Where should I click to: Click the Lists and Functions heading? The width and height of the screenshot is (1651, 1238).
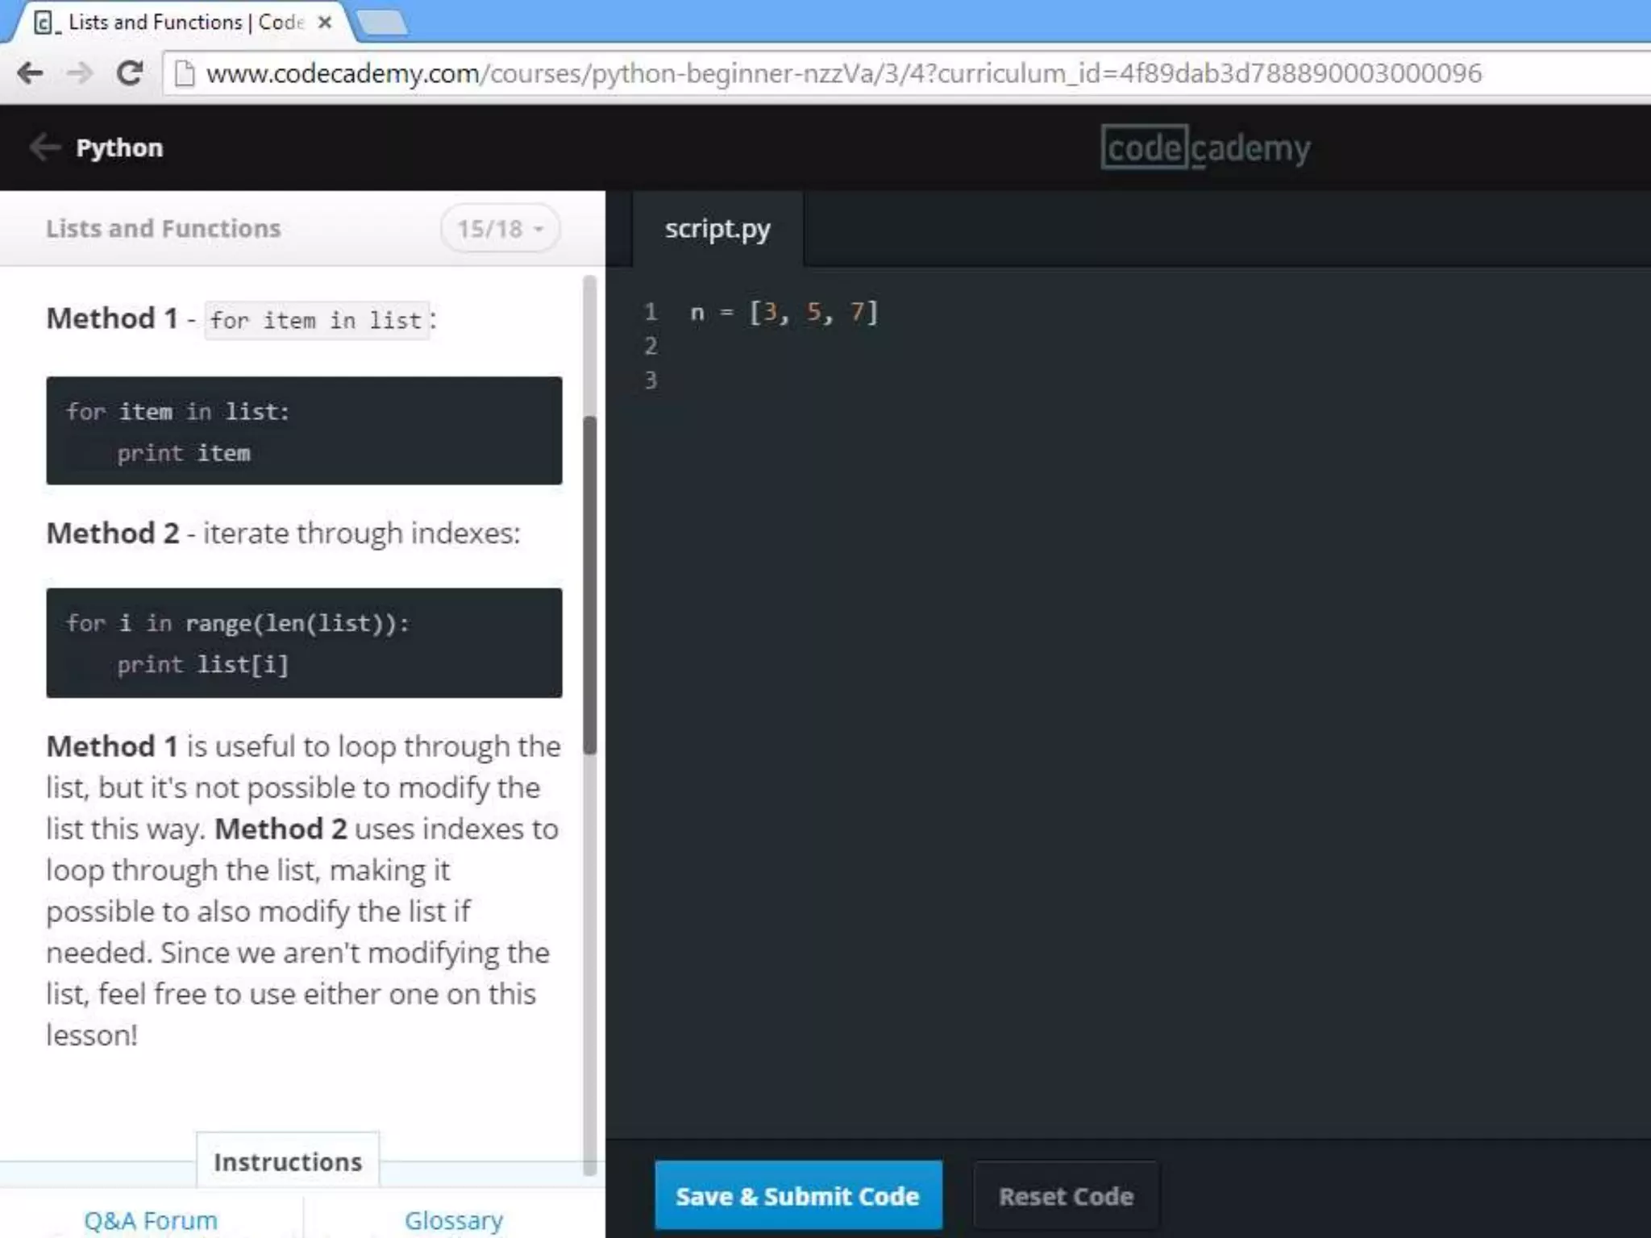164,229
